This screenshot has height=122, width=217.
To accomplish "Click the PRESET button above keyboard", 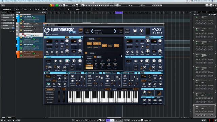I will pos(108,89).
